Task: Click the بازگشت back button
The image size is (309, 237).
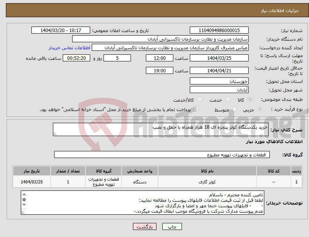Action: pyautogui.click(x=144, y=226)
